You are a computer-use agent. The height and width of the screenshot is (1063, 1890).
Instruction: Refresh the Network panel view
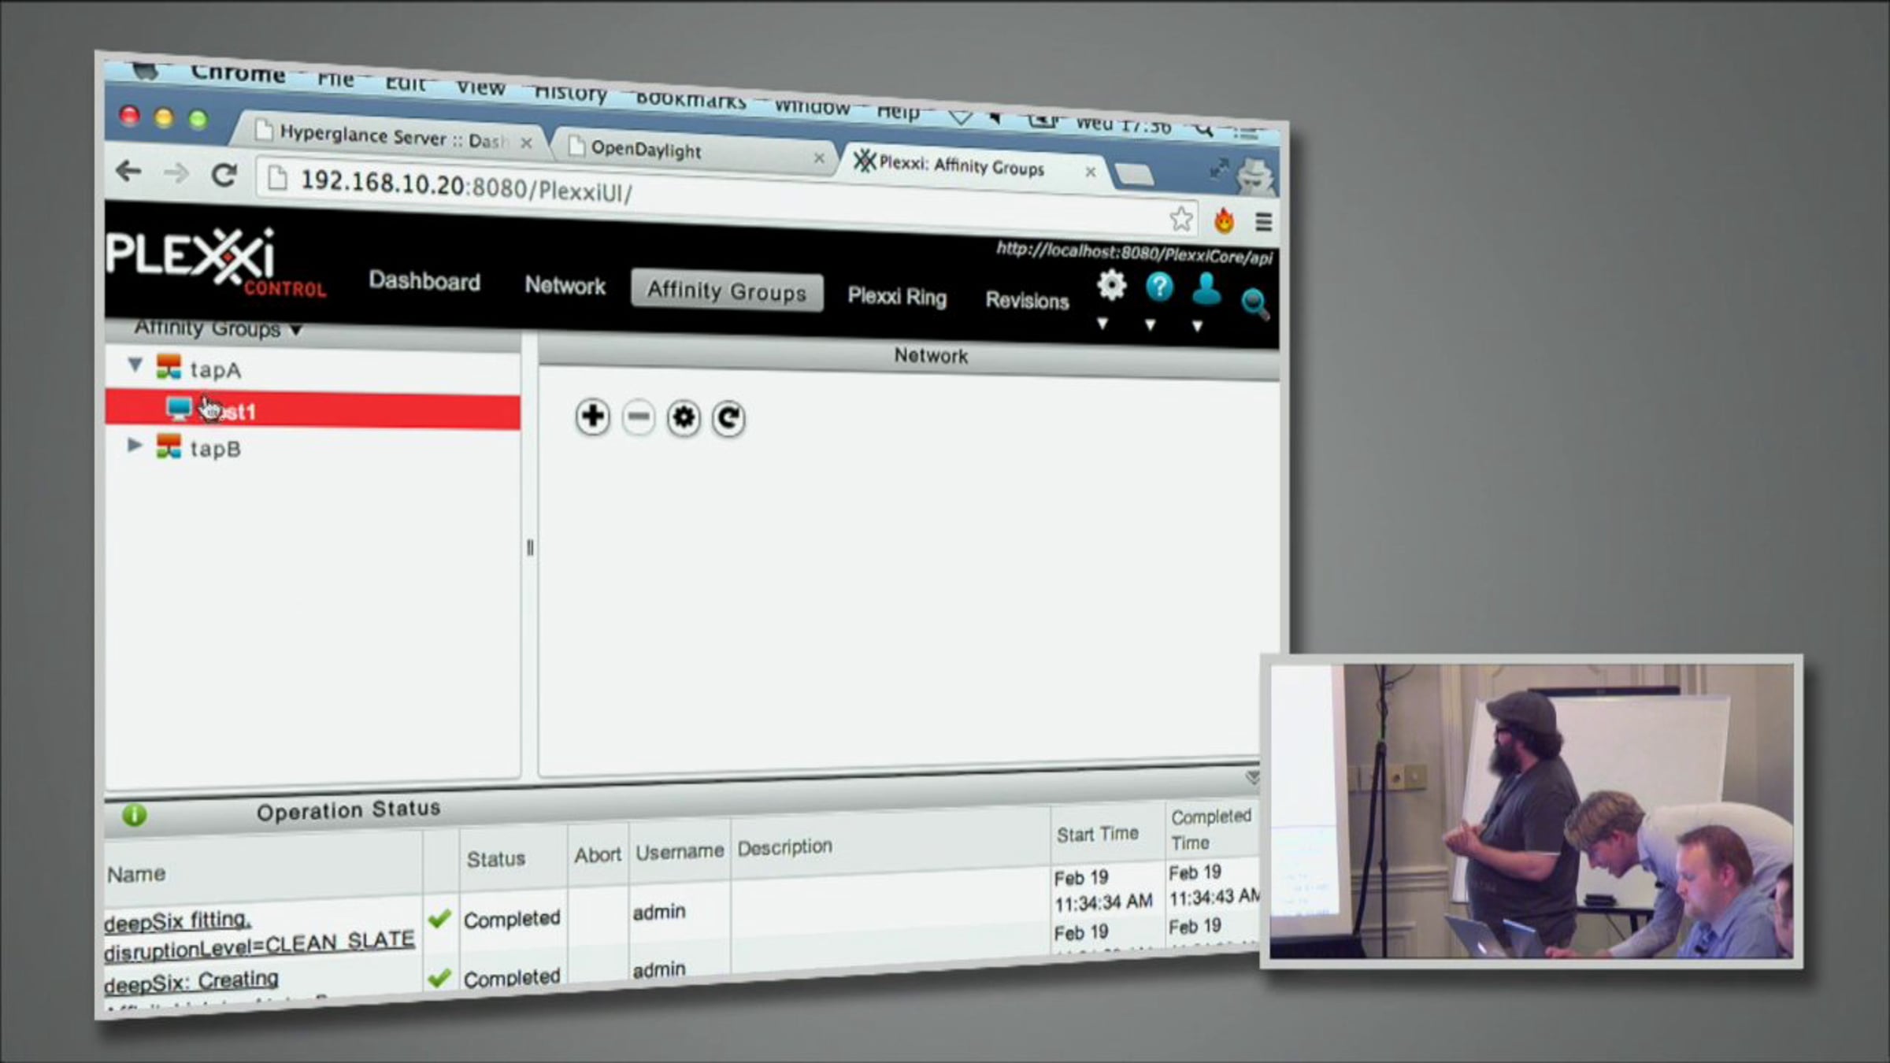pos(728,419)
